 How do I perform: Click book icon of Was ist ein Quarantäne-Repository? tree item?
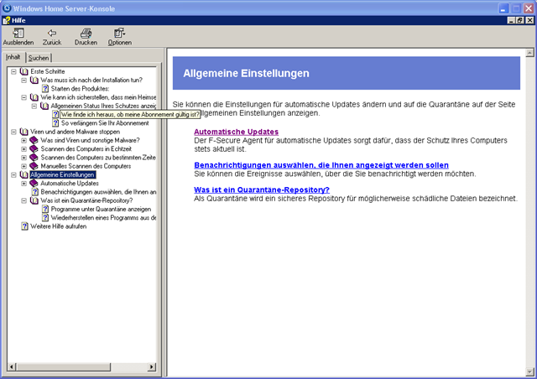34,200
